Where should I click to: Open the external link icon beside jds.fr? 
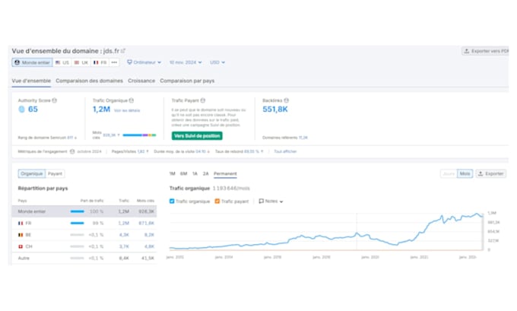(x=123, y=51)
